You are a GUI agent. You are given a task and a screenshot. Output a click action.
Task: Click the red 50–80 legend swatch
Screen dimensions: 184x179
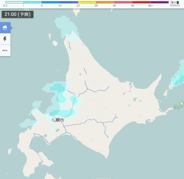tap(142, 2)
